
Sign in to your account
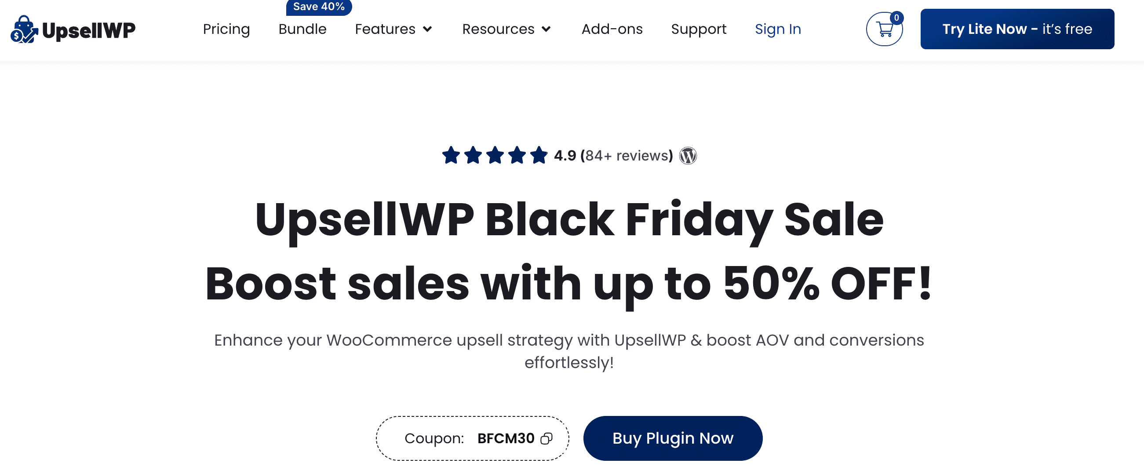point(778,29)
